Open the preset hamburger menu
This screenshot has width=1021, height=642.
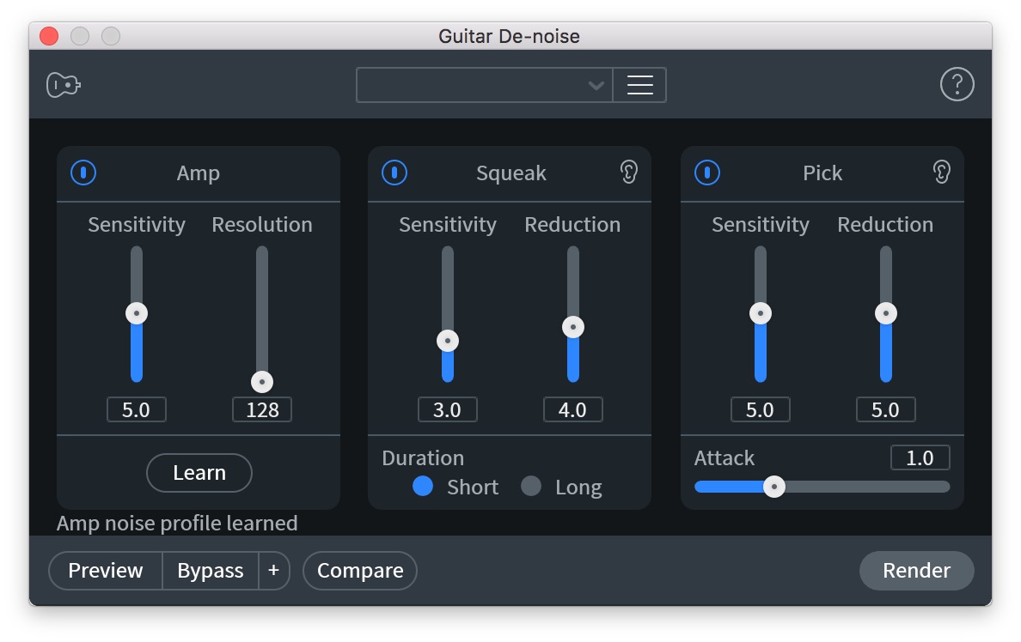click(x=639, y=85)
